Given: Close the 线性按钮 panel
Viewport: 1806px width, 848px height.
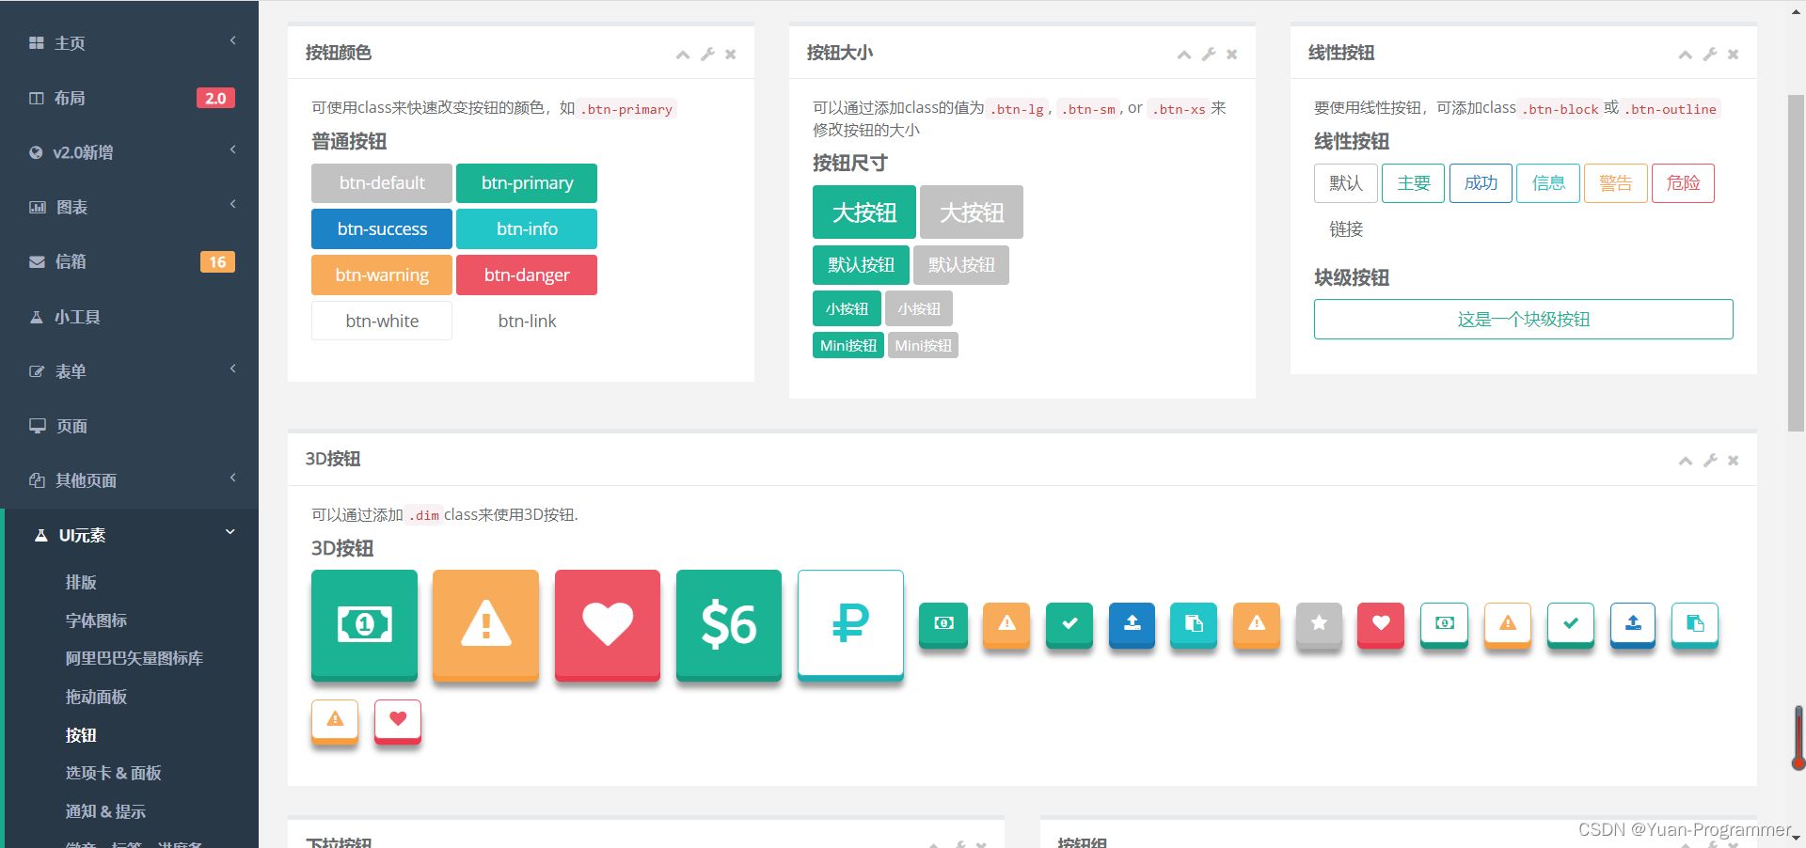Looking at the screenshot, I should click(1734, 55).
